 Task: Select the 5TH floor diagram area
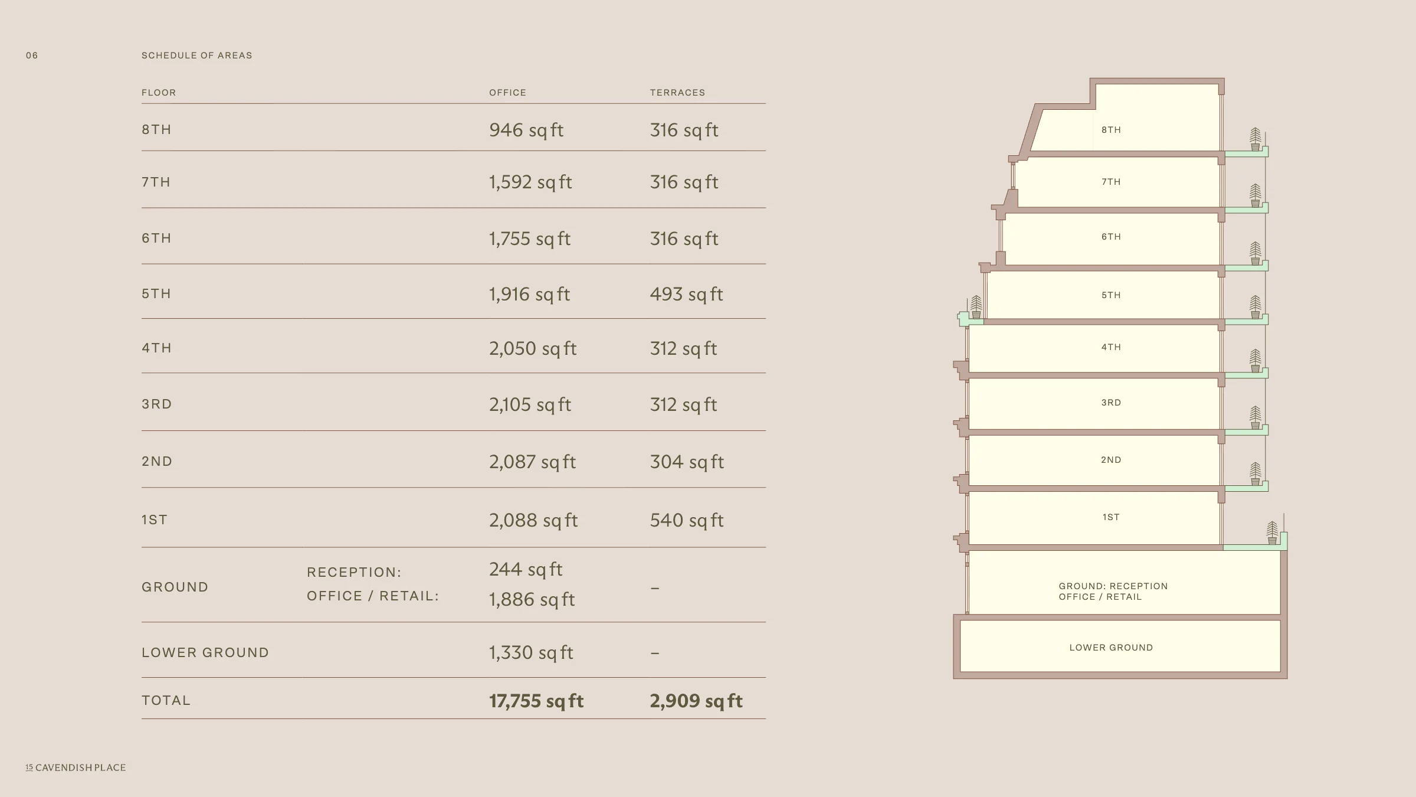coord(1111,295)
